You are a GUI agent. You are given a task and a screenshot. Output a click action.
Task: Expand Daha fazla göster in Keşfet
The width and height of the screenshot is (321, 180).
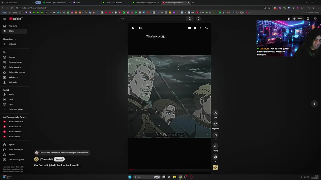pos(14,109)
